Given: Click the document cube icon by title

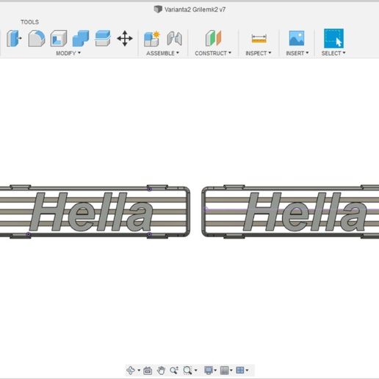Looking at the screenshot, I should (x=158, y=10).
